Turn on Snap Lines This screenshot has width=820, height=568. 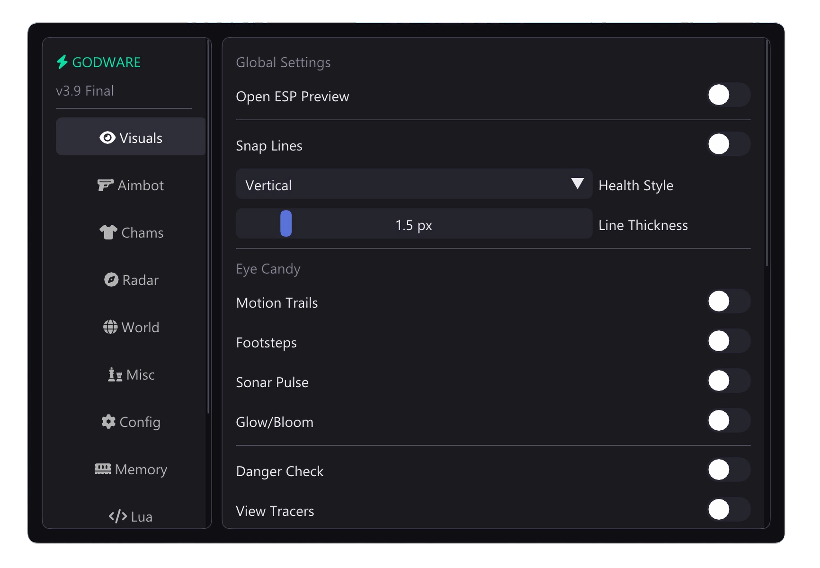[729, 144]
